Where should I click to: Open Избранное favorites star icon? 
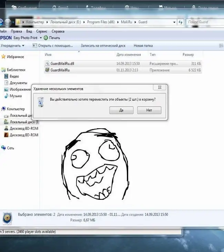(3, 57)
